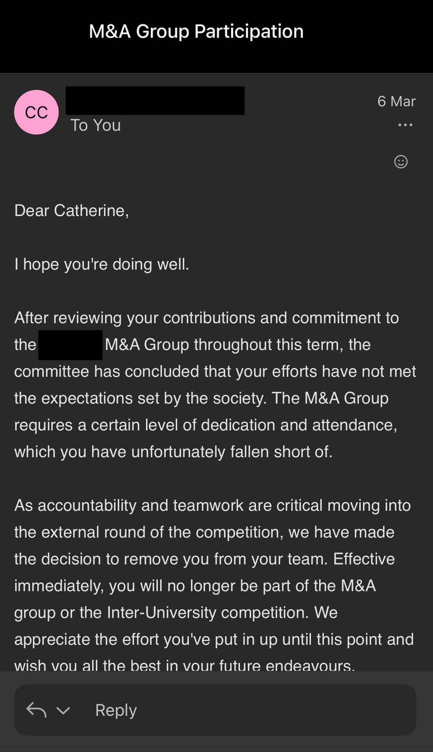
Task: Click the line "I hope you're doing well."
Action: coord(102,264)
